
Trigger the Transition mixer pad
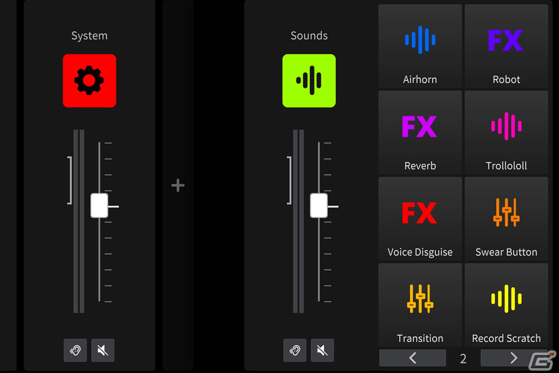pos(420,305)
